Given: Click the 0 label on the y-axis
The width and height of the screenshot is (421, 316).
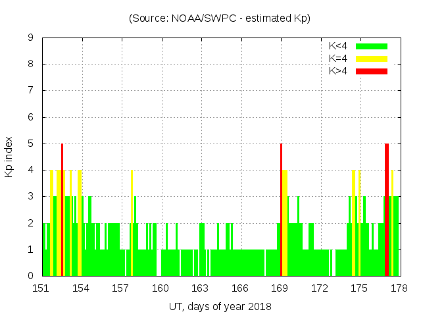Looking at the screenshot, I should point(31,276).
